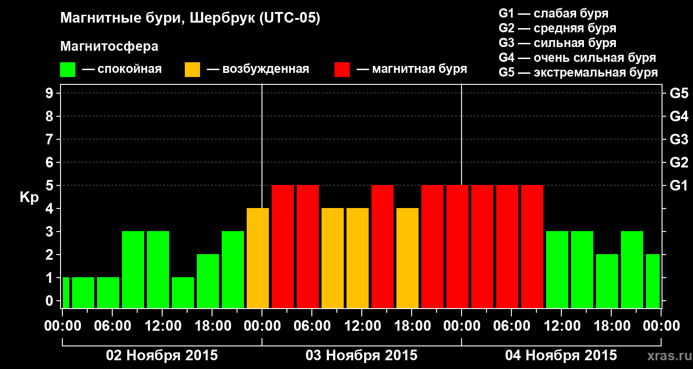Image resolution: width=693 pixels, height=369 pixels.
Task: Click the 'G2 — средняя буря' description
Action: (558, 28)
